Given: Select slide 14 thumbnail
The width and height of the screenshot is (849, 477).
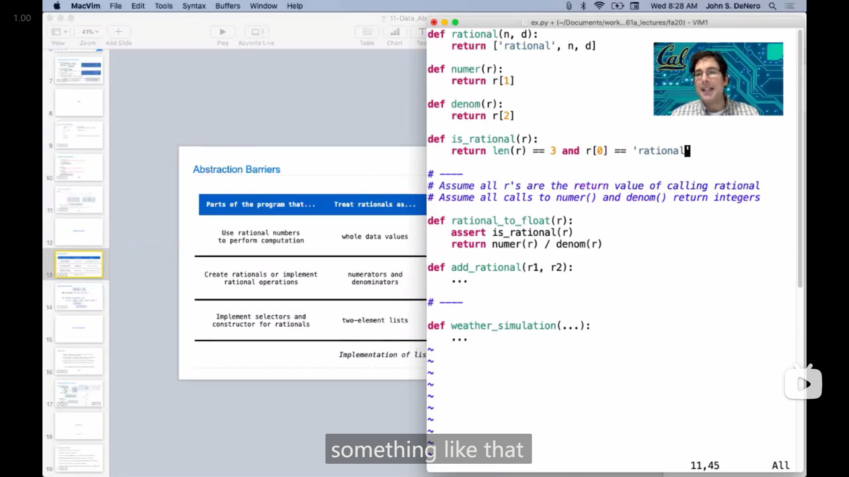Looking at the screenshot, I should pyautogui.click(x=79, y=297).
